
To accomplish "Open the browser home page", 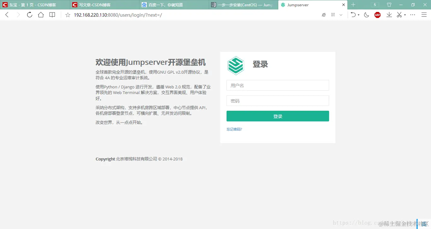I will (41, 15).
